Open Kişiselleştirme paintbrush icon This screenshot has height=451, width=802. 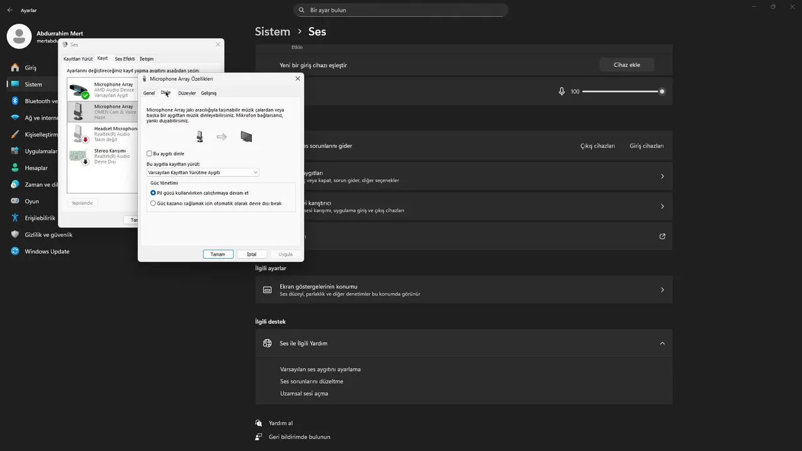[x=15, y=134]
